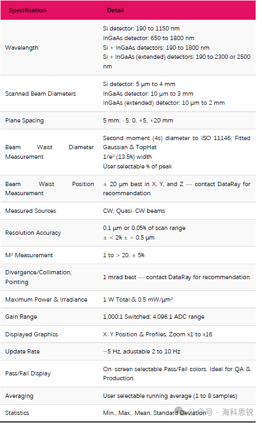Image resolution: width=262 pixels, height=423 pixels.
Task: Click the Gain Range row label
Action: 21,317
